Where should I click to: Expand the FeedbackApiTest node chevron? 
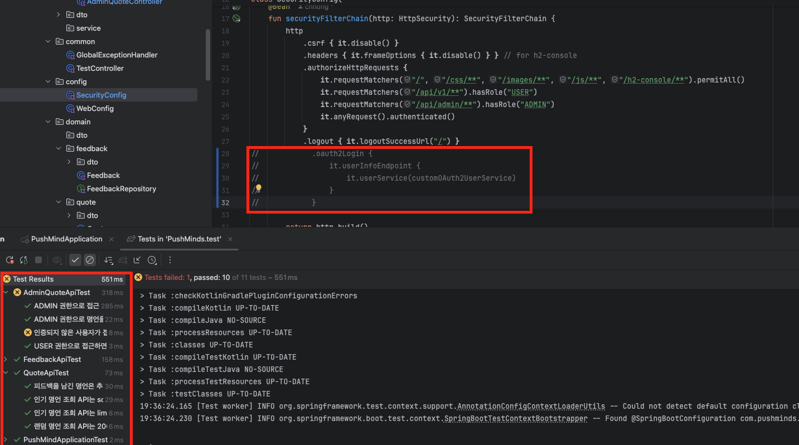click(6, 359)
